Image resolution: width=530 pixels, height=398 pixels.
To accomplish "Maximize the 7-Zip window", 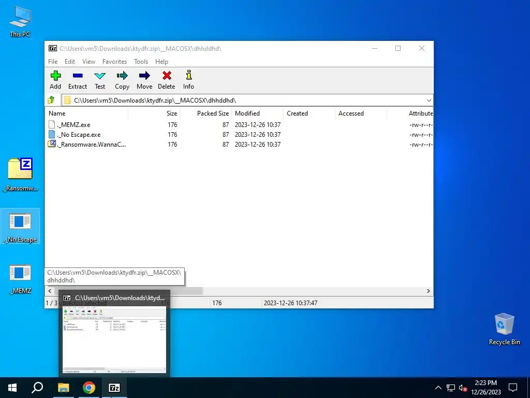I will tap(398, 48).
